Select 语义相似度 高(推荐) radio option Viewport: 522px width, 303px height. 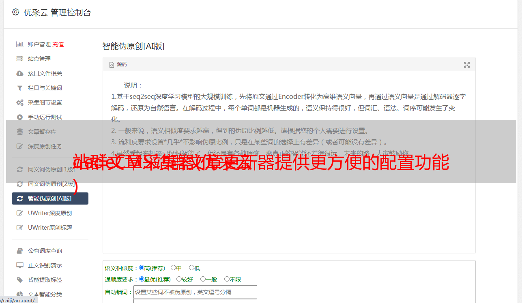(x=142, y=268)
